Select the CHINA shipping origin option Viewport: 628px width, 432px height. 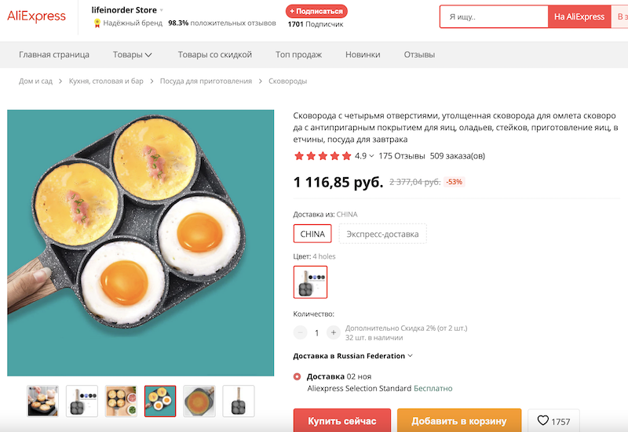pyautogui.click(x=312, y=234)
